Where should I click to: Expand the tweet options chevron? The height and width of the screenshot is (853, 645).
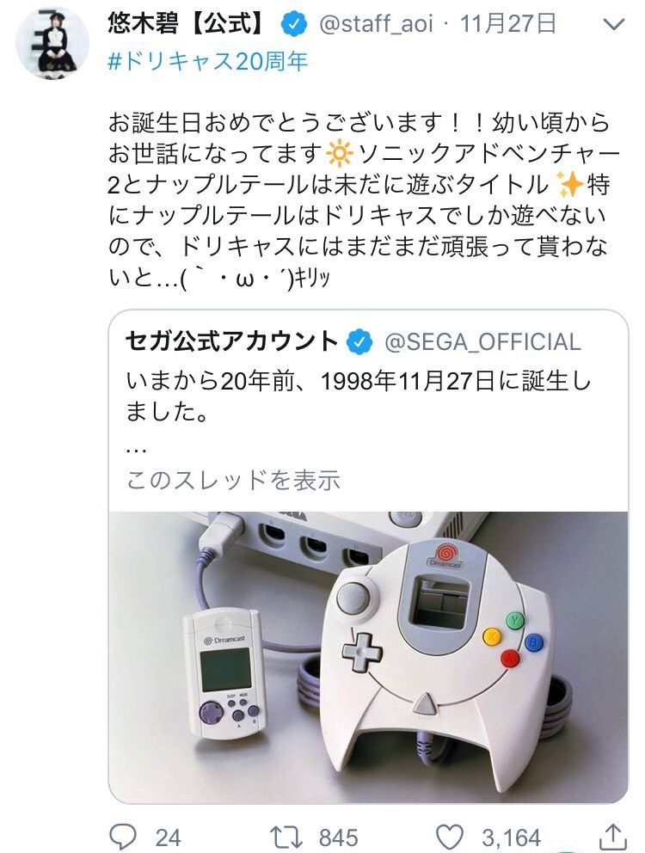[x=614, y=24]
